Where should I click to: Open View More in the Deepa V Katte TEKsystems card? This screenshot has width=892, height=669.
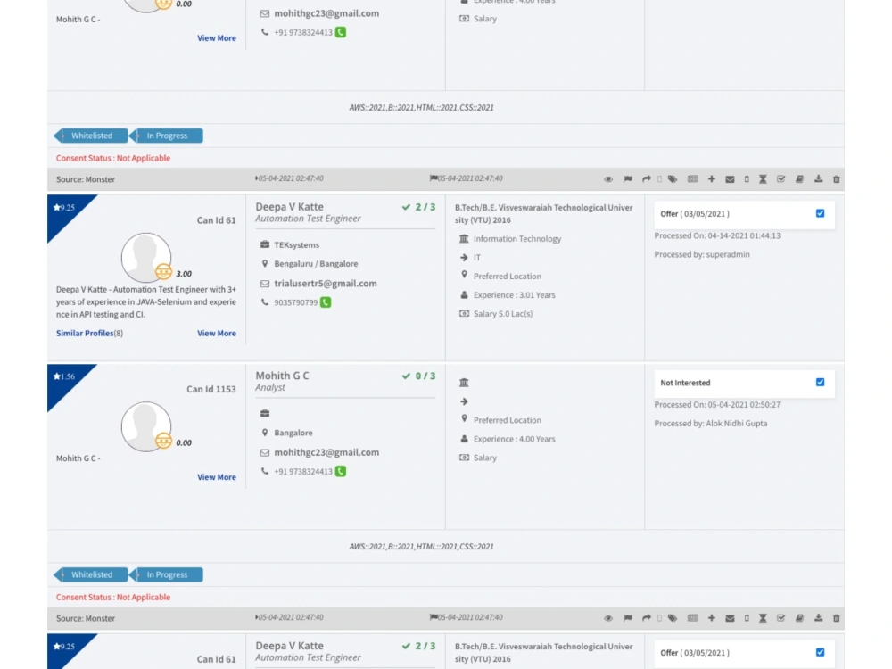coord(217,334)
